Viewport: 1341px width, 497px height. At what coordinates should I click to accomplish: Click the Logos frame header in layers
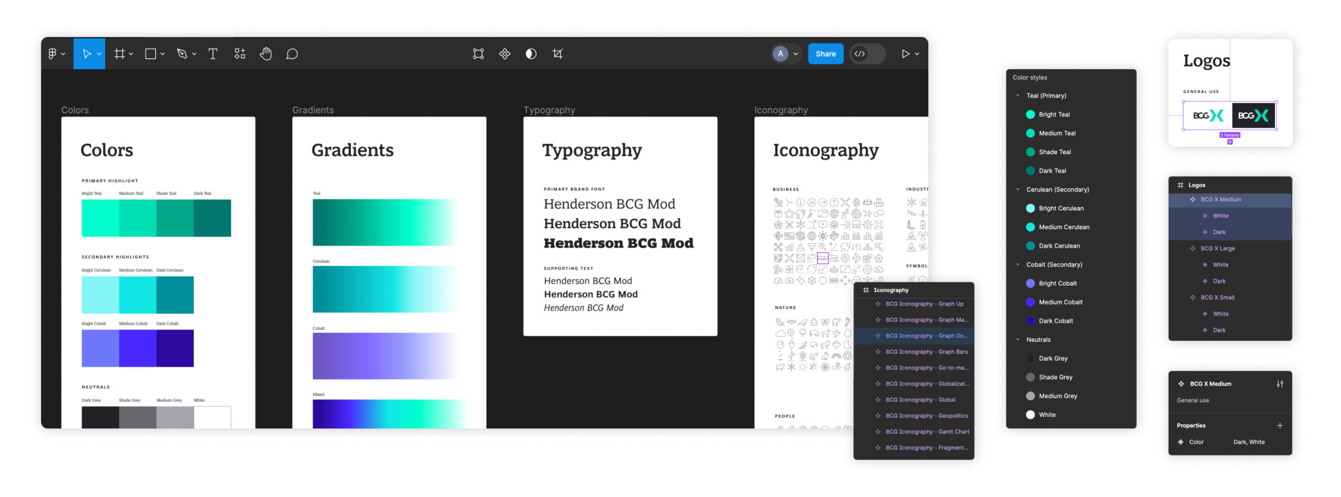click(x=1229, y=185)
